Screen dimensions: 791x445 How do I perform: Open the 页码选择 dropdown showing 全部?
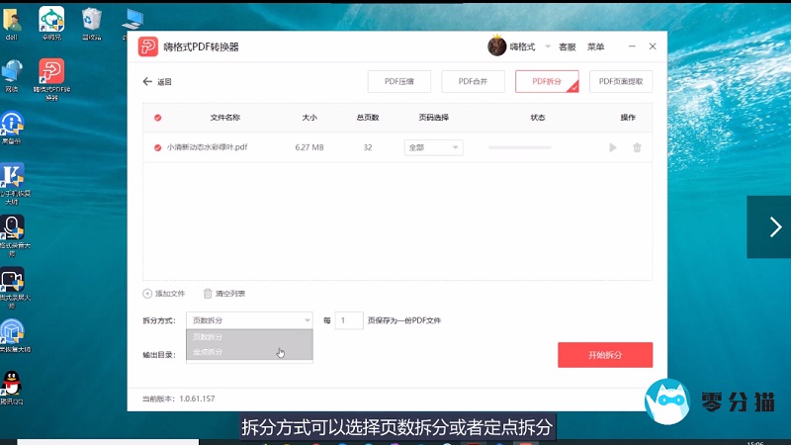pyautogui.click(x=433, y=147)
